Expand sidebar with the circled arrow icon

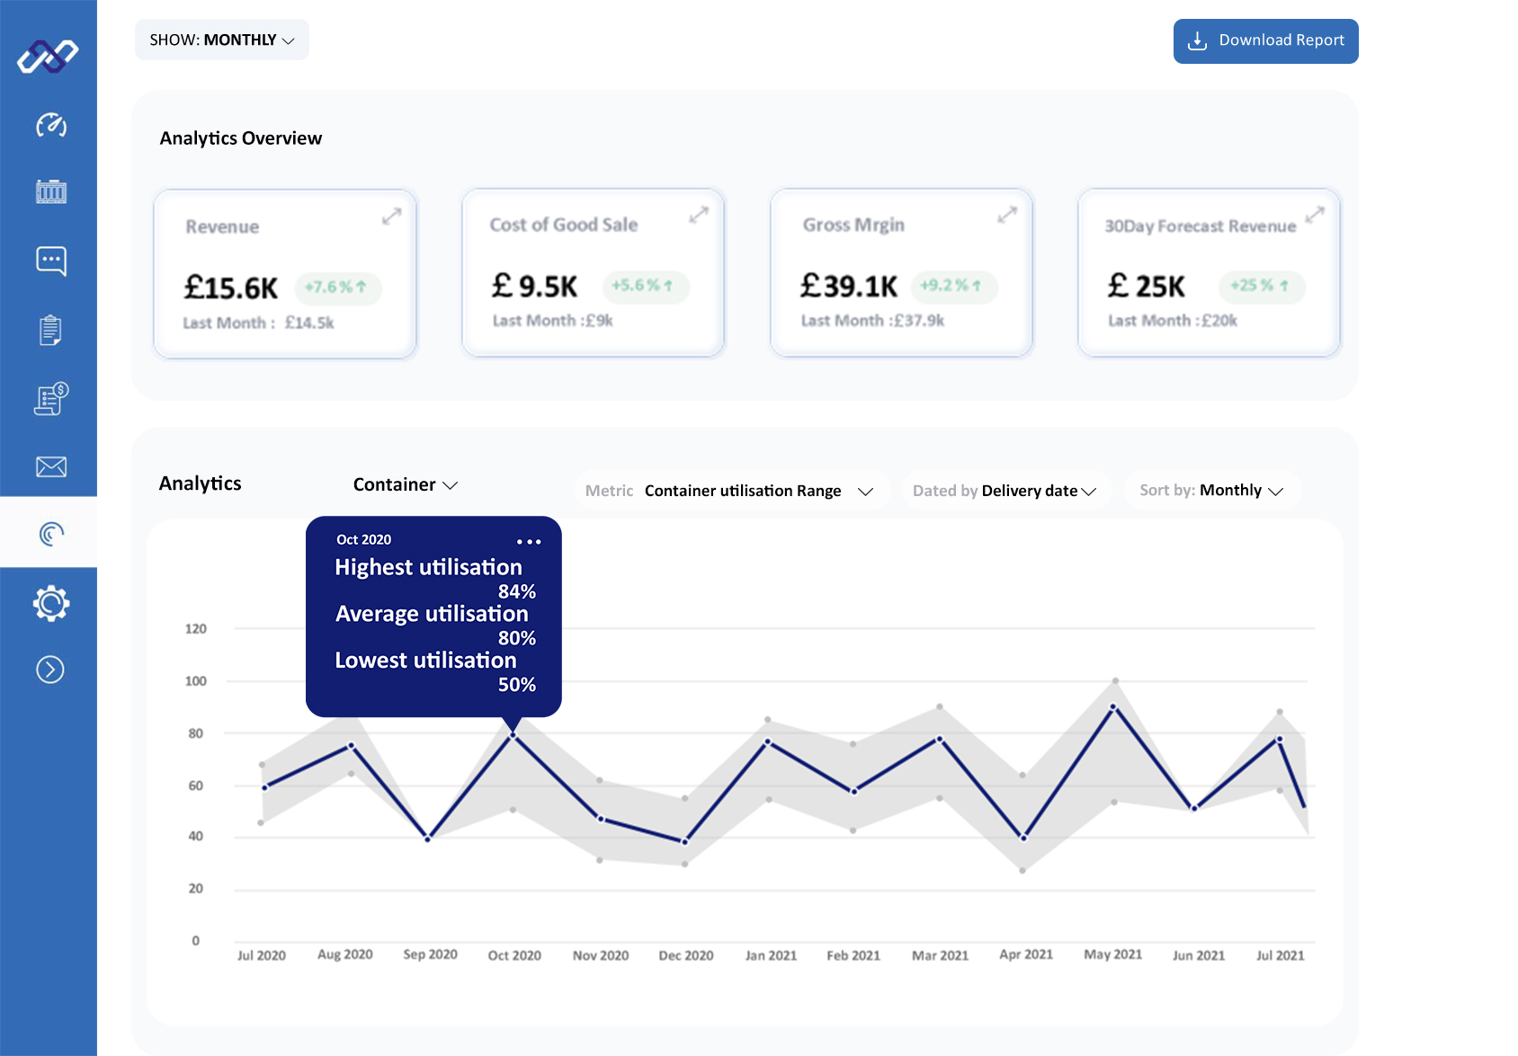click(50, 670)
